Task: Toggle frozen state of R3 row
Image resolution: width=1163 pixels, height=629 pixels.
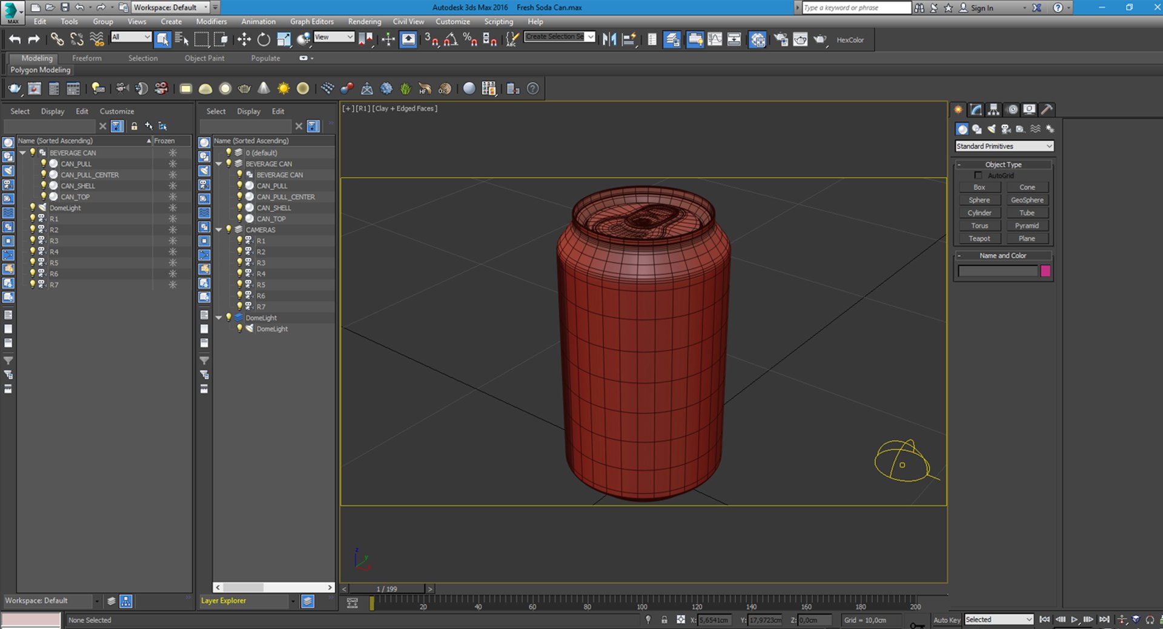Action: click(173, 241)
